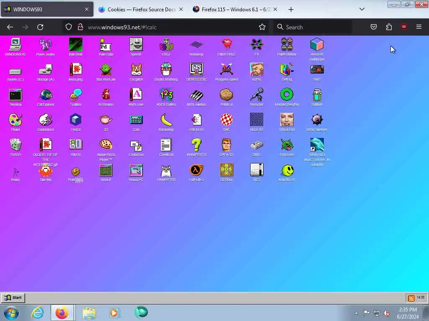The image size is (429, 321).
Task: Open the Hydra.exe icon
Action: (287, 145)
